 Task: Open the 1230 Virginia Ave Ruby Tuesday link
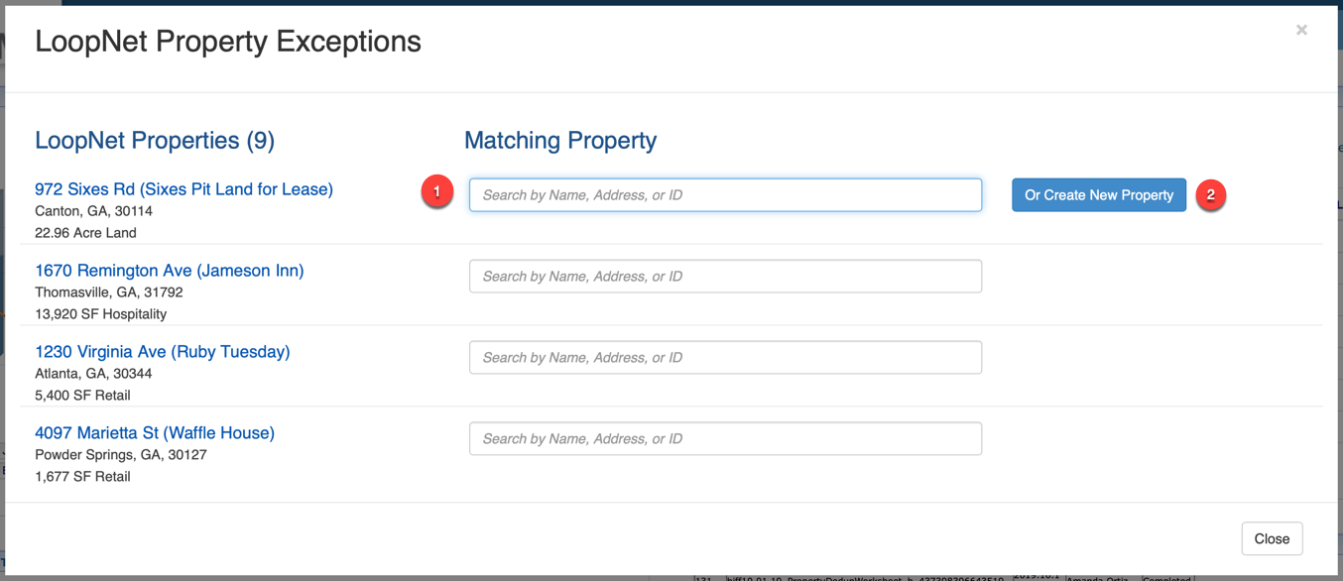[162, 352]
